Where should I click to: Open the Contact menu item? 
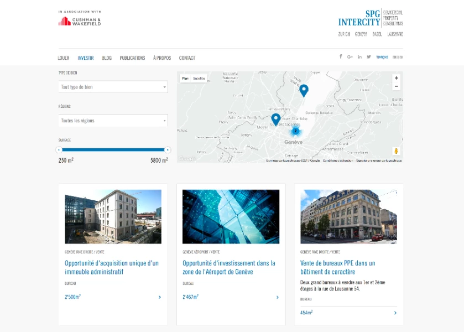(x=187, y=58)
